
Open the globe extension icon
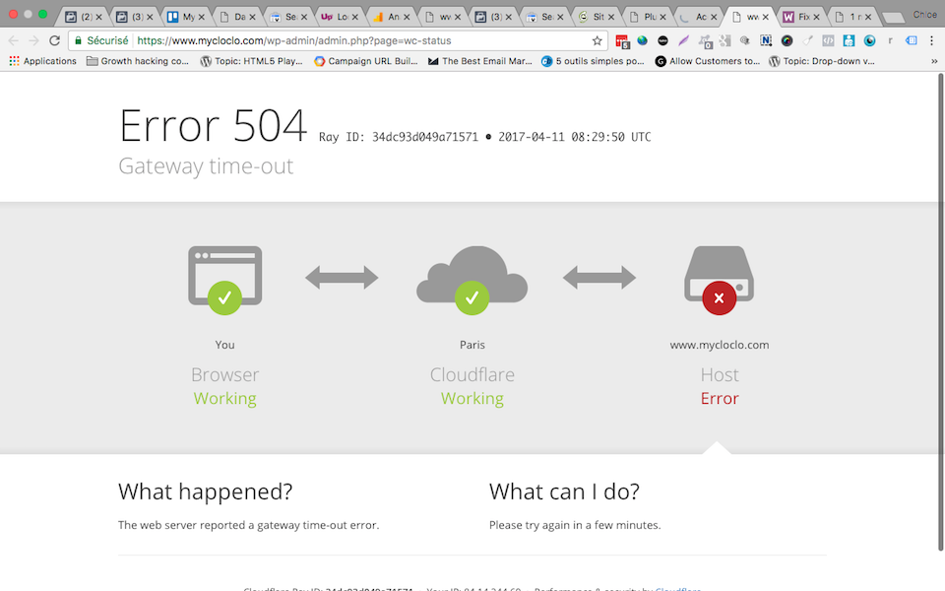point(643,40)
